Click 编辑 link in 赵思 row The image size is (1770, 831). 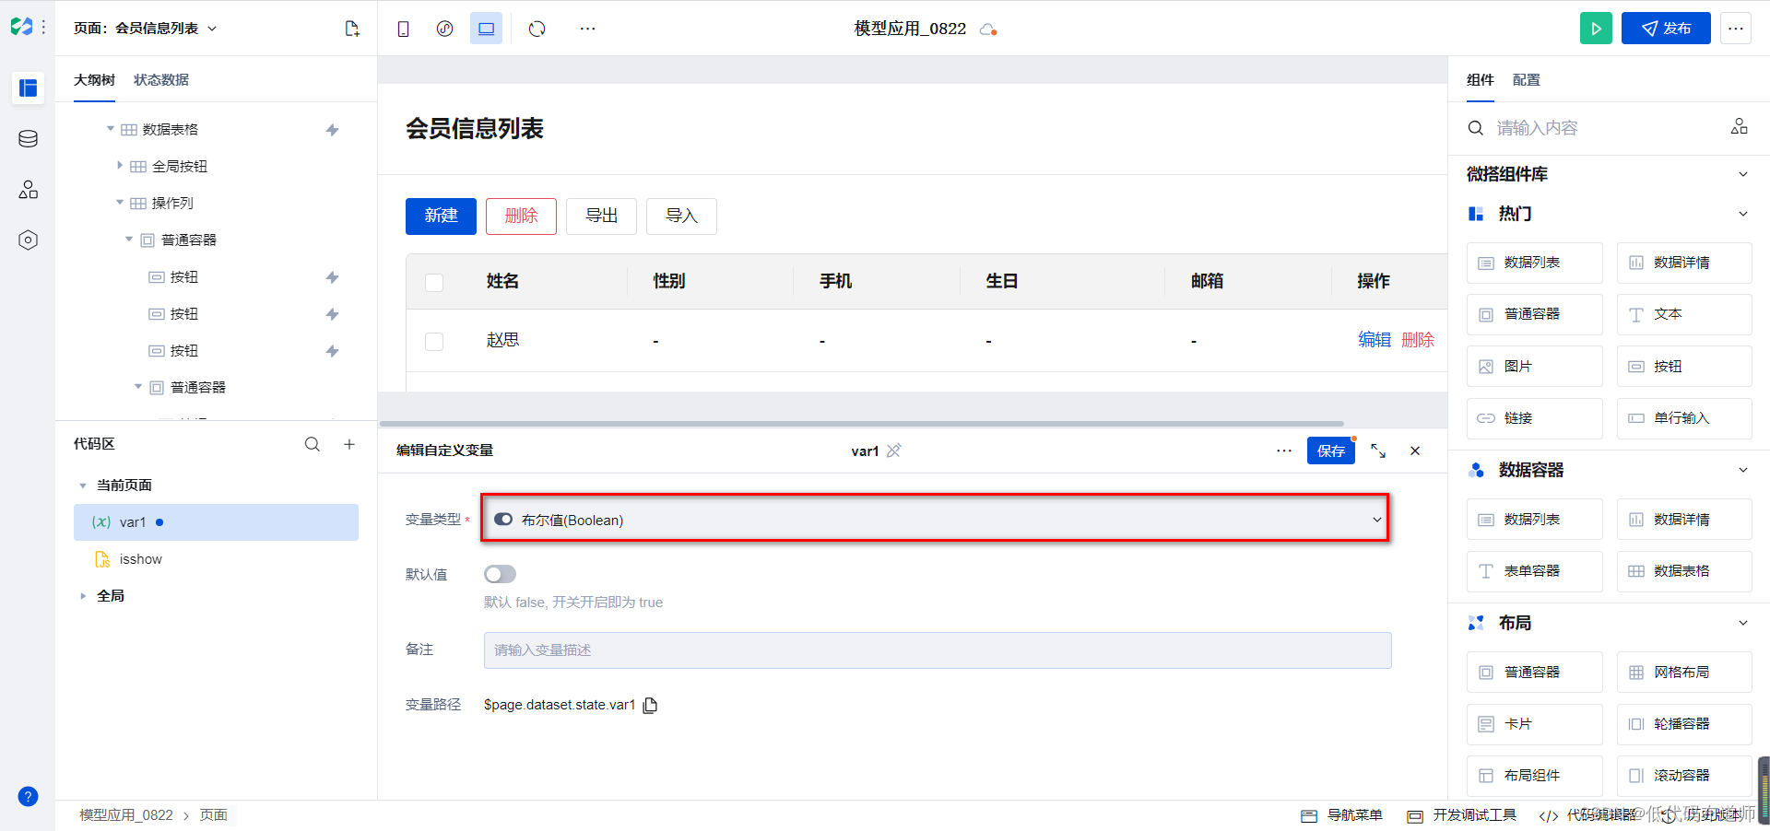[1374, 340]
